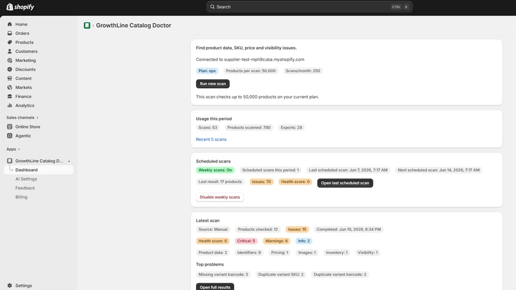Open the Recent 5 scans link
516x290 pixels.
(211, 139)
